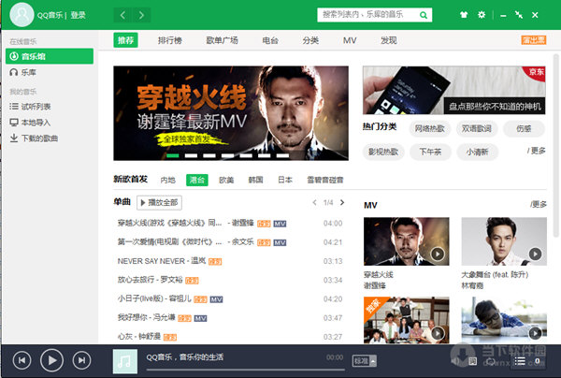Screen dimensions: 561x378
Task: Open 下载的歌曲 in the sidebar
Action: point(34,138)
